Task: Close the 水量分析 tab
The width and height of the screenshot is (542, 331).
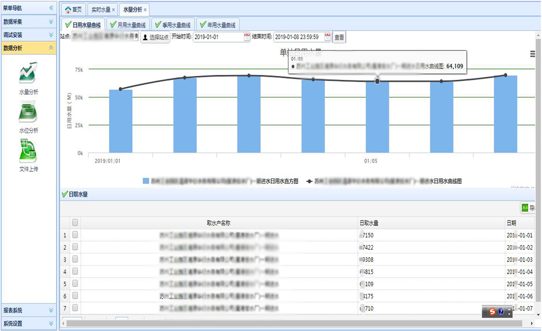Action: 145,10
